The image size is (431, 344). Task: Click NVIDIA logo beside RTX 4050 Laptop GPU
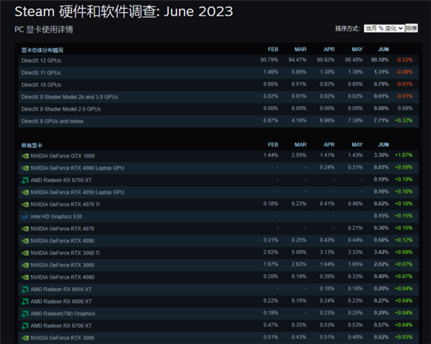(25, 192)
